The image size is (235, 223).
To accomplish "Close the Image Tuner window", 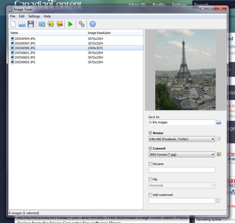I will [x=220, y=8].
